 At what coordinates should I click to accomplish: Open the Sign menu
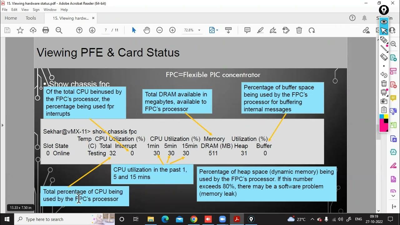(x=36, y=10)
